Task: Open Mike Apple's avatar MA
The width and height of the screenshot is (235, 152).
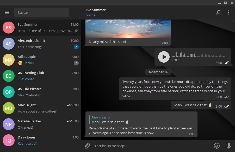Action: click(9, 60)
